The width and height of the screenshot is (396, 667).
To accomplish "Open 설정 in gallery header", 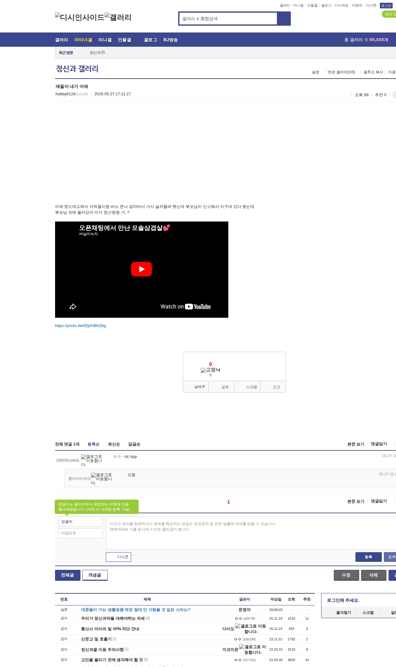I will pyautogui.click(x=315, y=72).
